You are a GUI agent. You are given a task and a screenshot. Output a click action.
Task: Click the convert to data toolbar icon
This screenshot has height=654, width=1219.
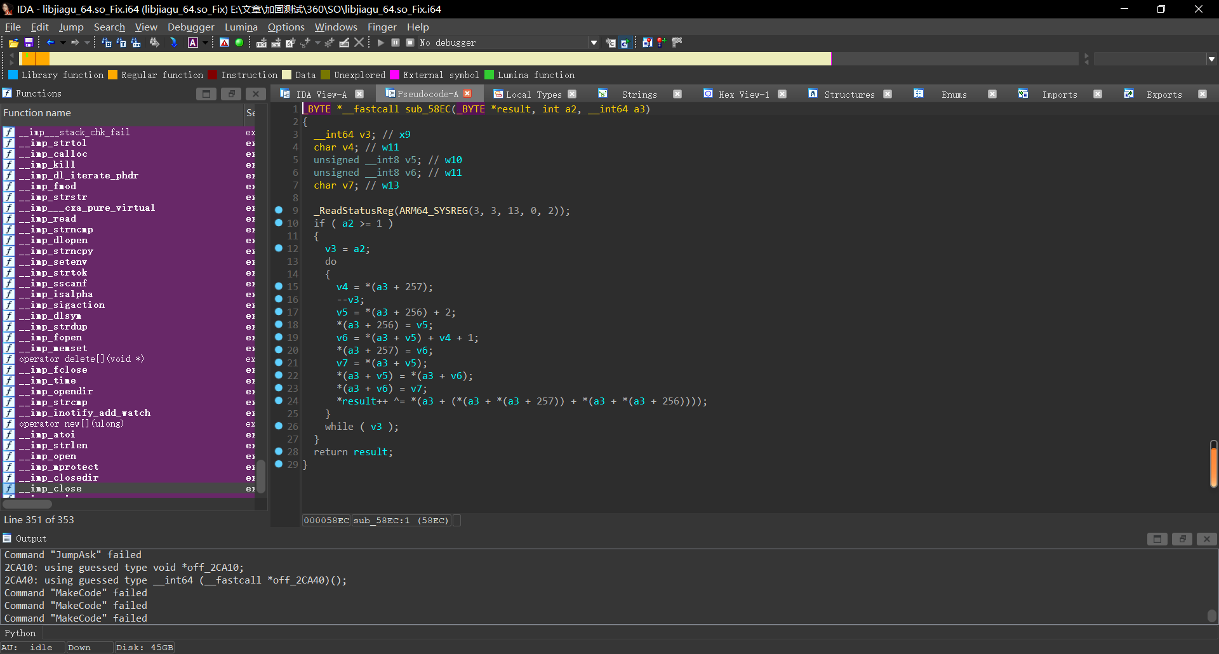276,43
